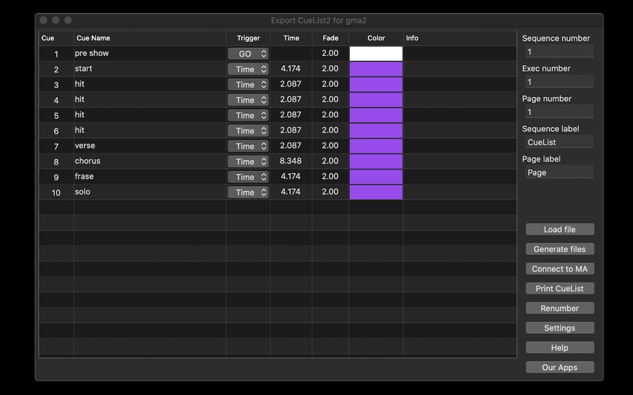
Task: Click the Color column header
Action: 376,38
